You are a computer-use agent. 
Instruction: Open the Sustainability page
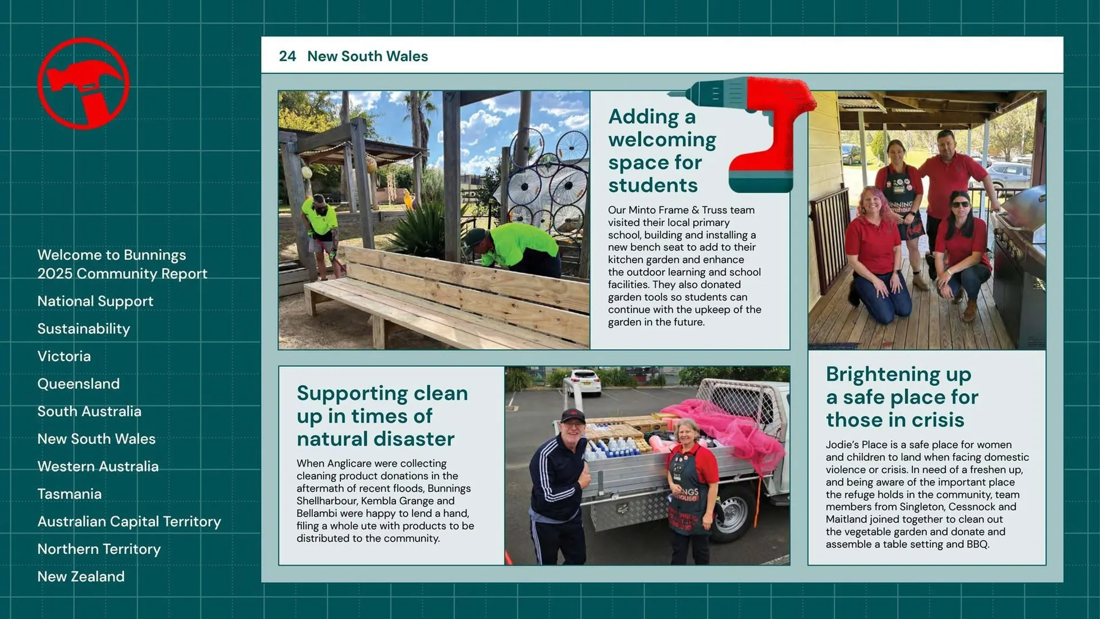(x=84, y=328)
